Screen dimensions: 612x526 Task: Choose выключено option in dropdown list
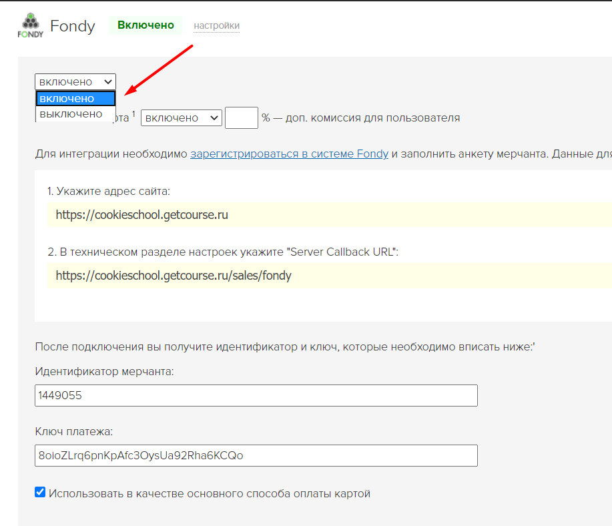pyautogui.click(x=75, y=114)
